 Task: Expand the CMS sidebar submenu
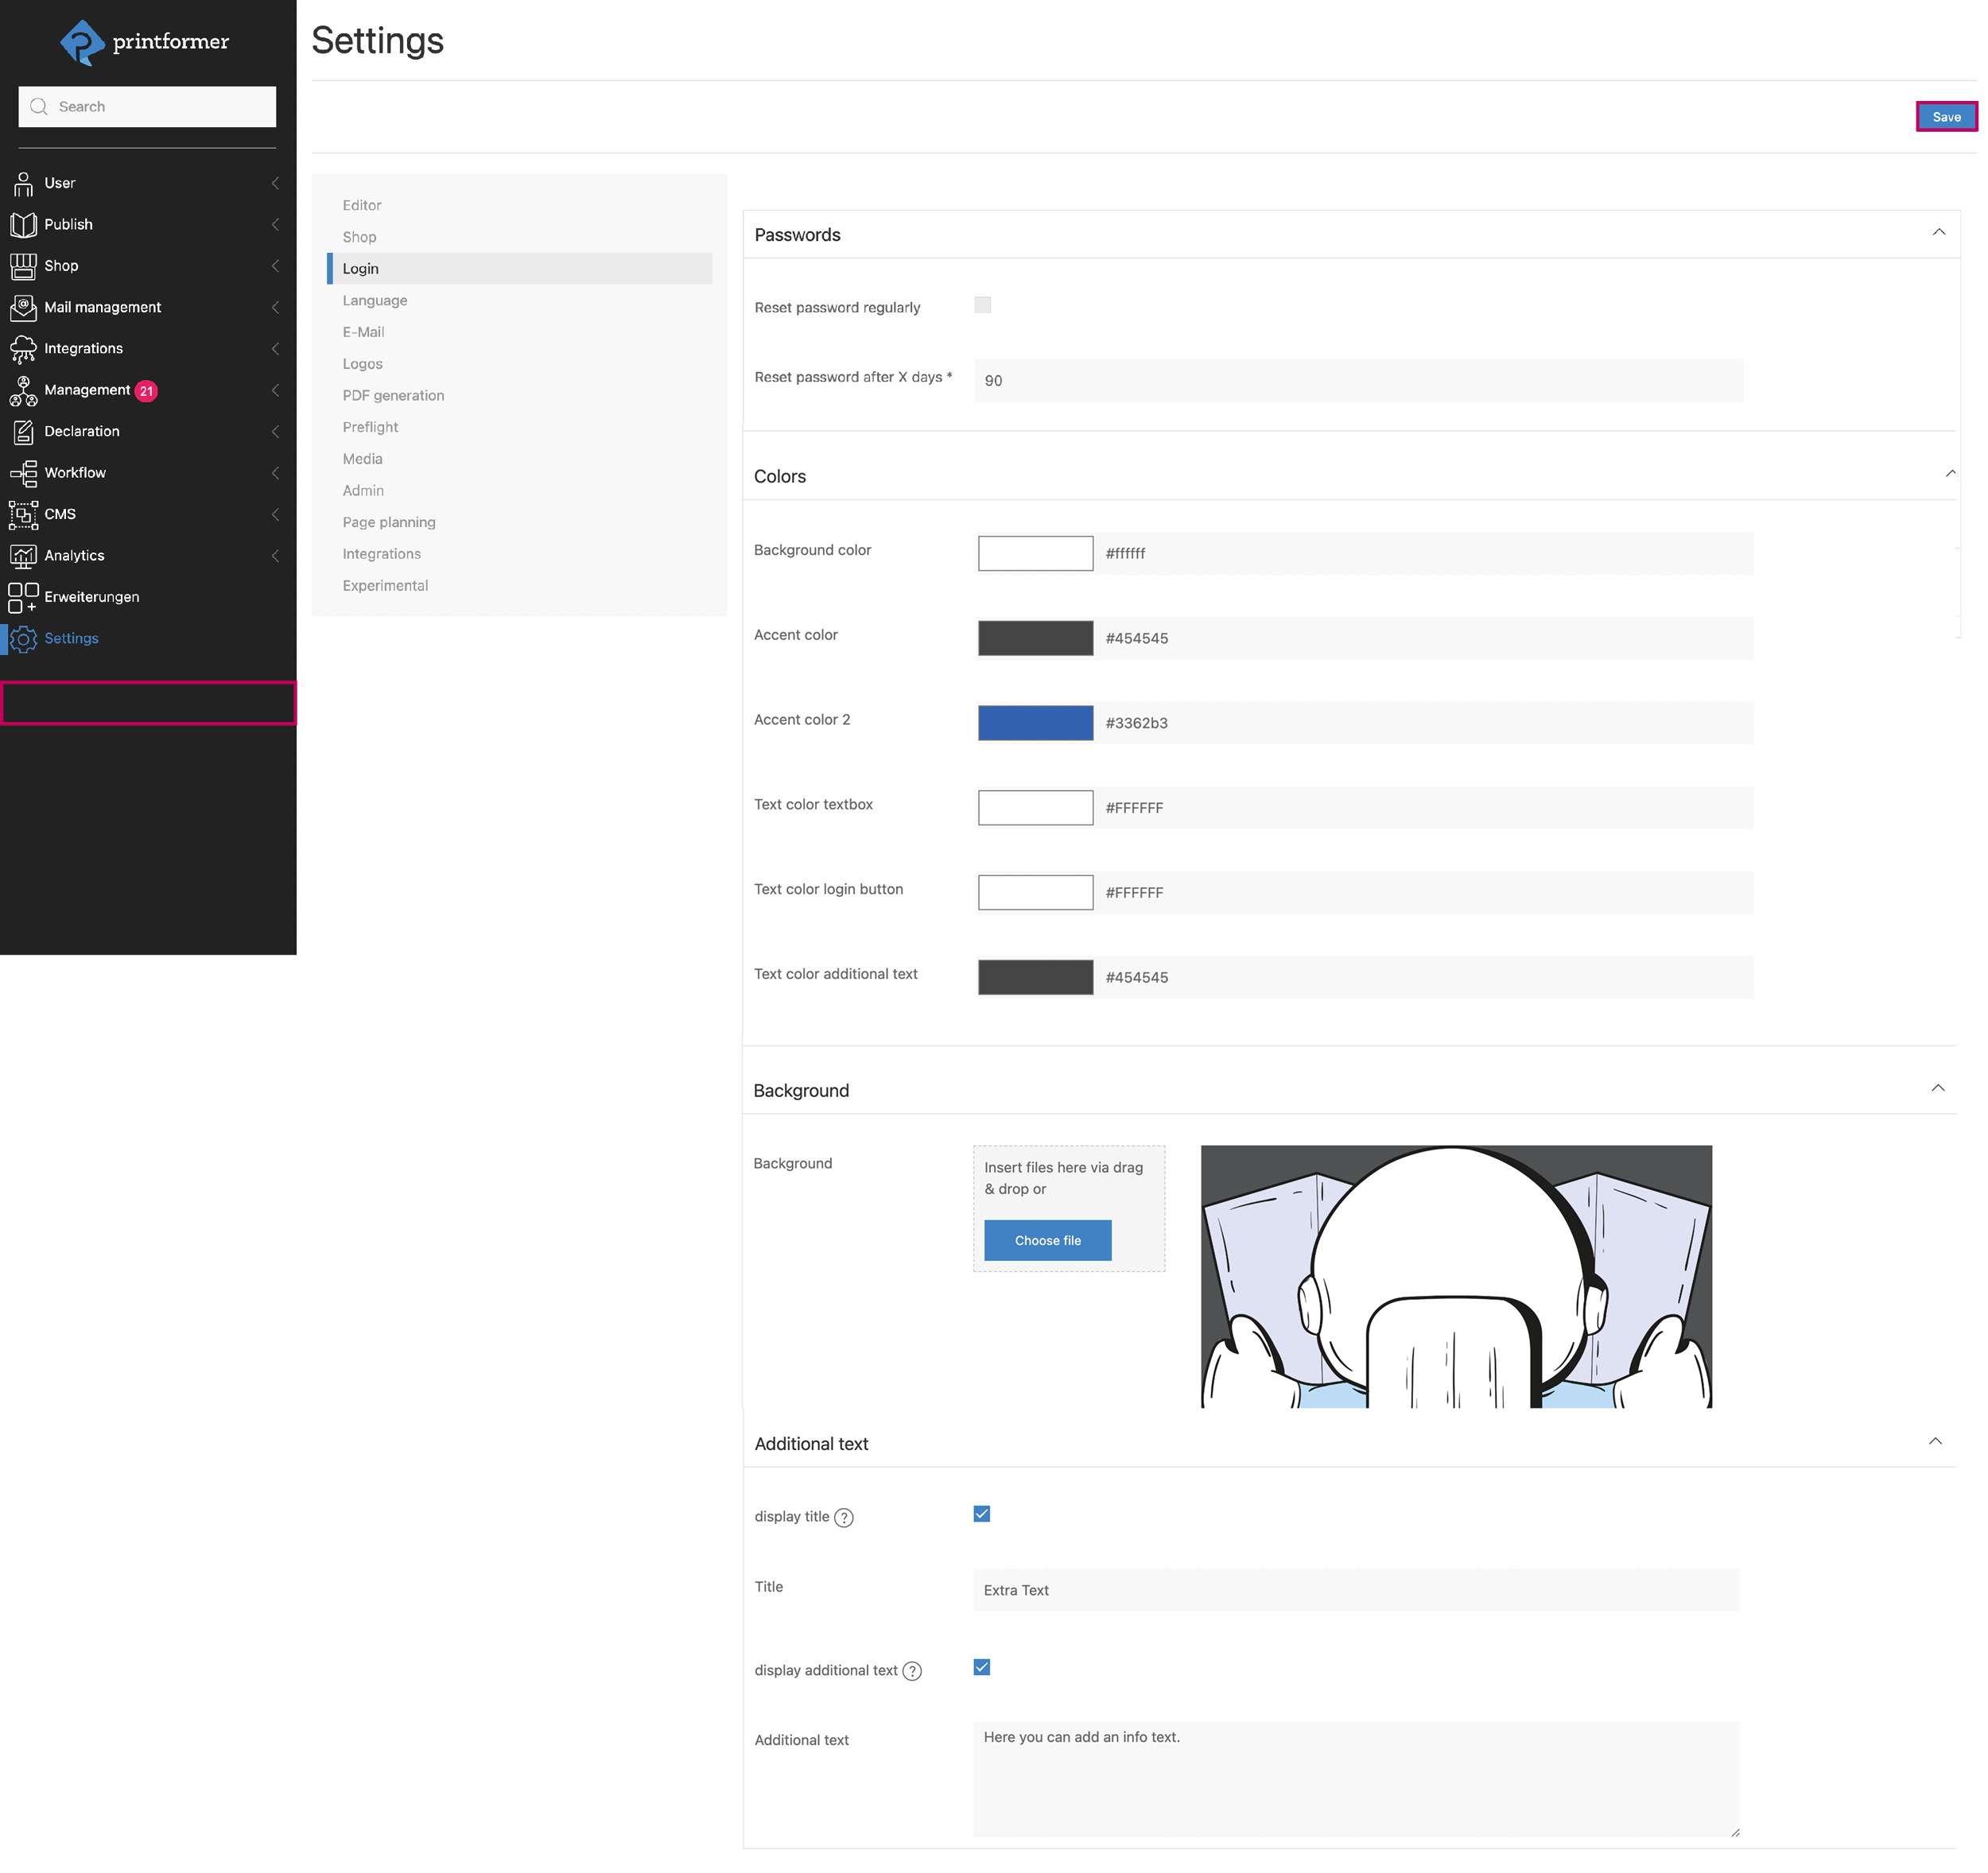[x=275, y=514]
